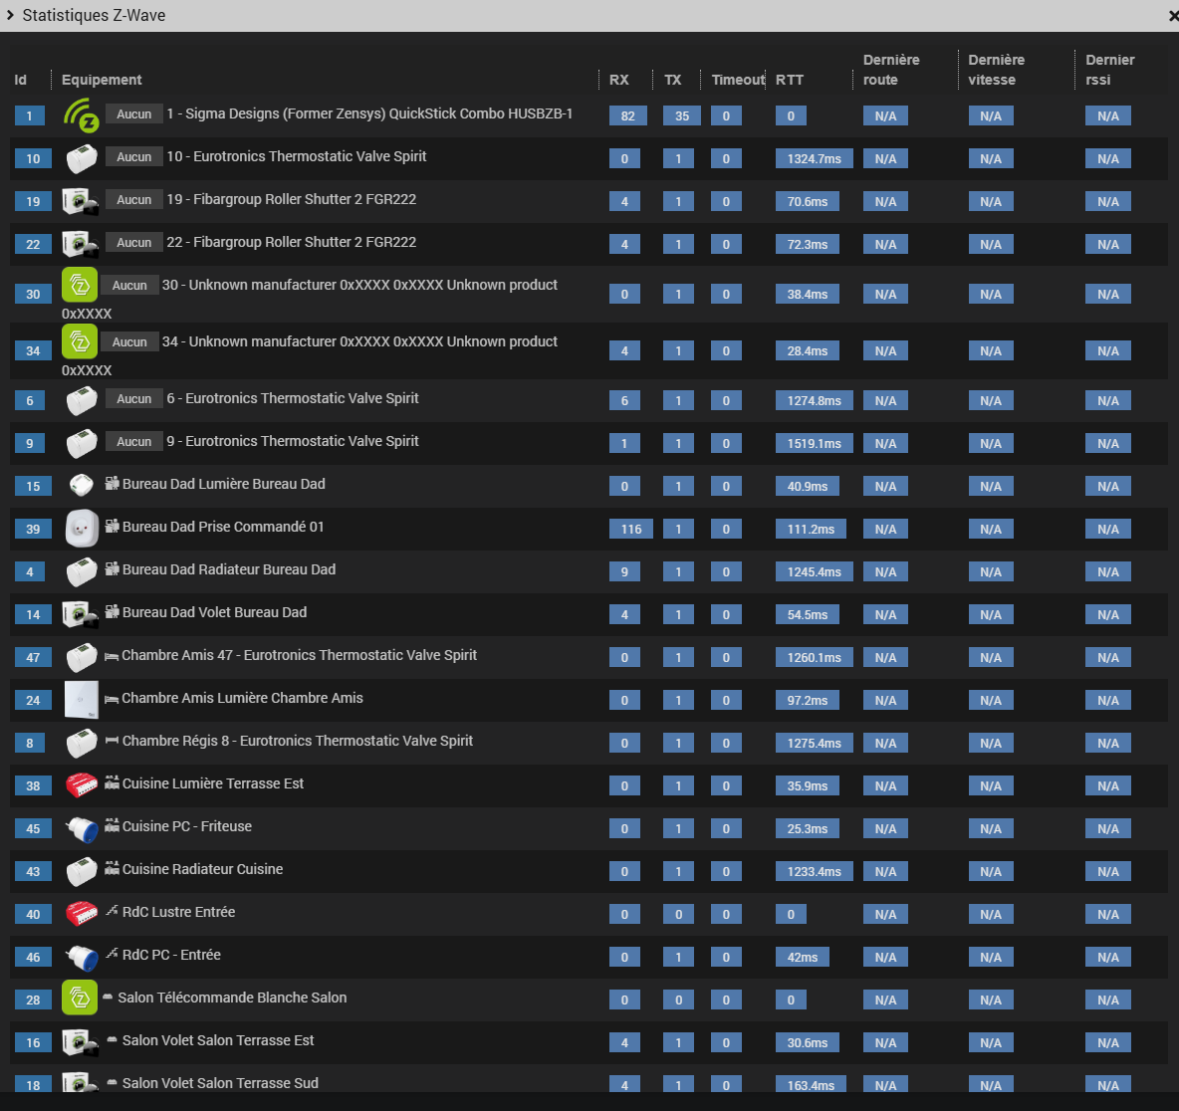Click the roller shutter icon in row 22

[x=81, y=244]
